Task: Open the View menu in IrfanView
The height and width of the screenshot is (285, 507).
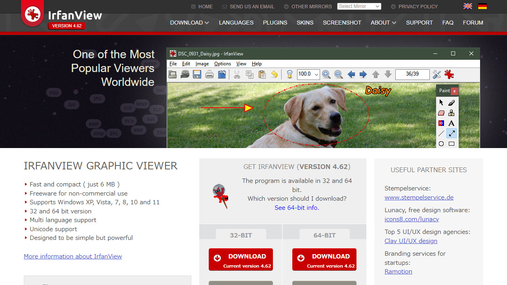Action: pos(241,64)
